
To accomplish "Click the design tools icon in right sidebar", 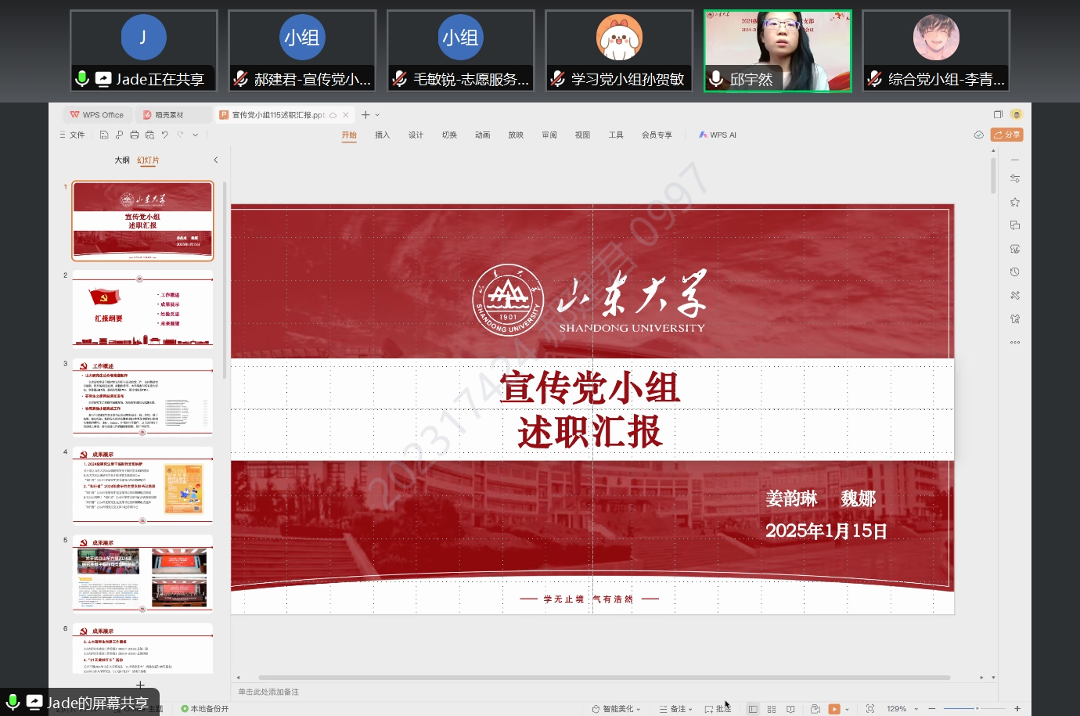I will (x=1015, y=295).
